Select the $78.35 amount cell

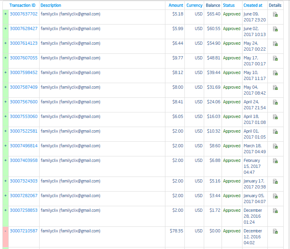coord(176,231)
